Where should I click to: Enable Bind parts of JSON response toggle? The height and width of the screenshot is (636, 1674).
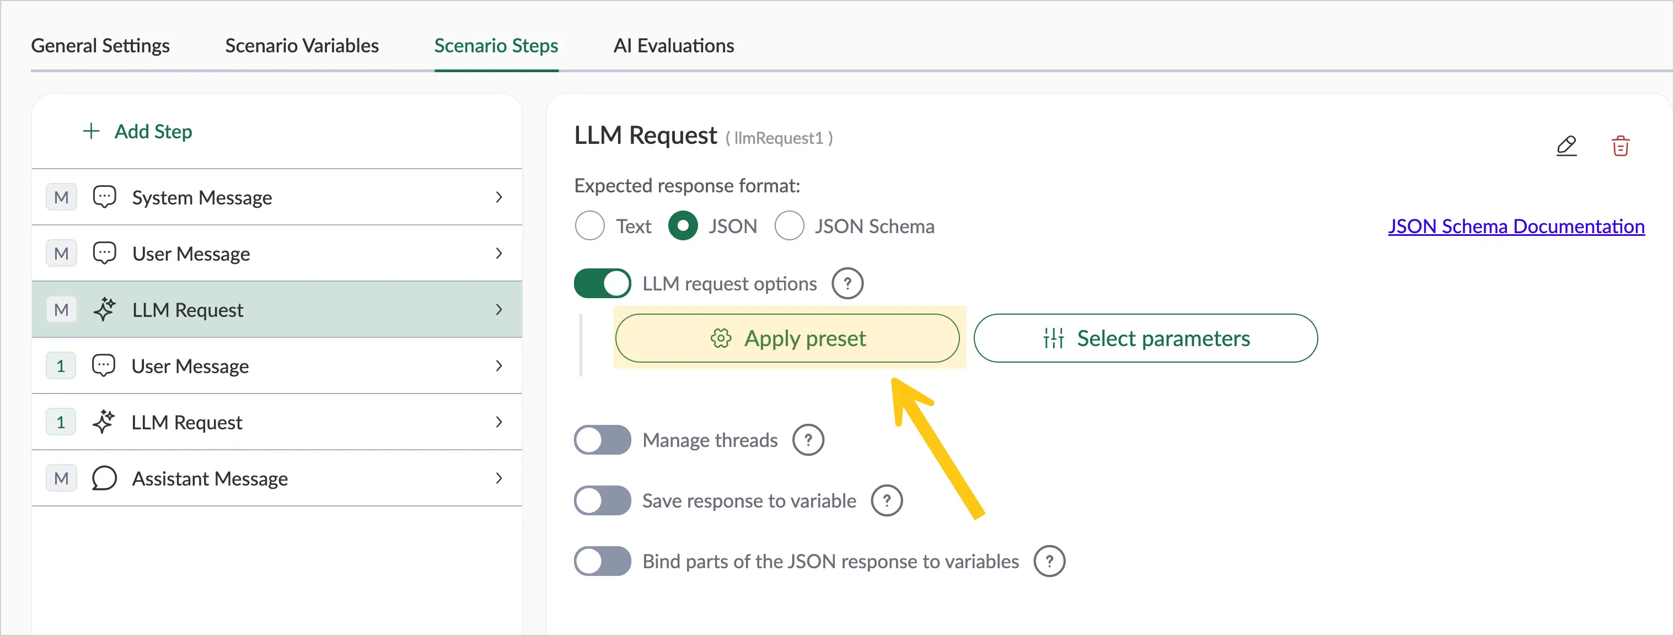coord(603,560)
